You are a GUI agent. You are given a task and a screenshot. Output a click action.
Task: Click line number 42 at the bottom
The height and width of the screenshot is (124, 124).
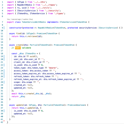pos(2,122)
